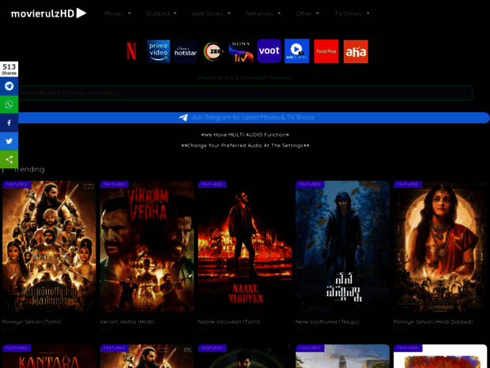Click the Ponniyin Selvan (Hindi Dubbed) title

point(433,322)
